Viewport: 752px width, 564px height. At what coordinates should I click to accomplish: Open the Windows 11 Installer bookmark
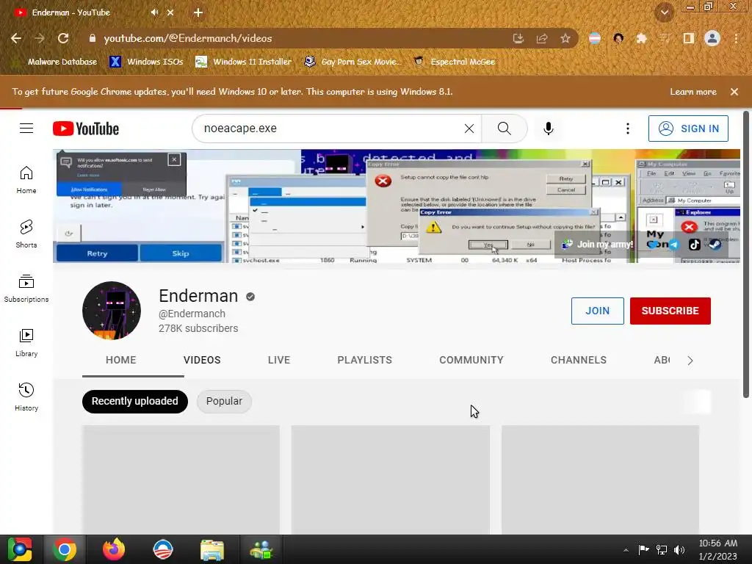(244, 62)
